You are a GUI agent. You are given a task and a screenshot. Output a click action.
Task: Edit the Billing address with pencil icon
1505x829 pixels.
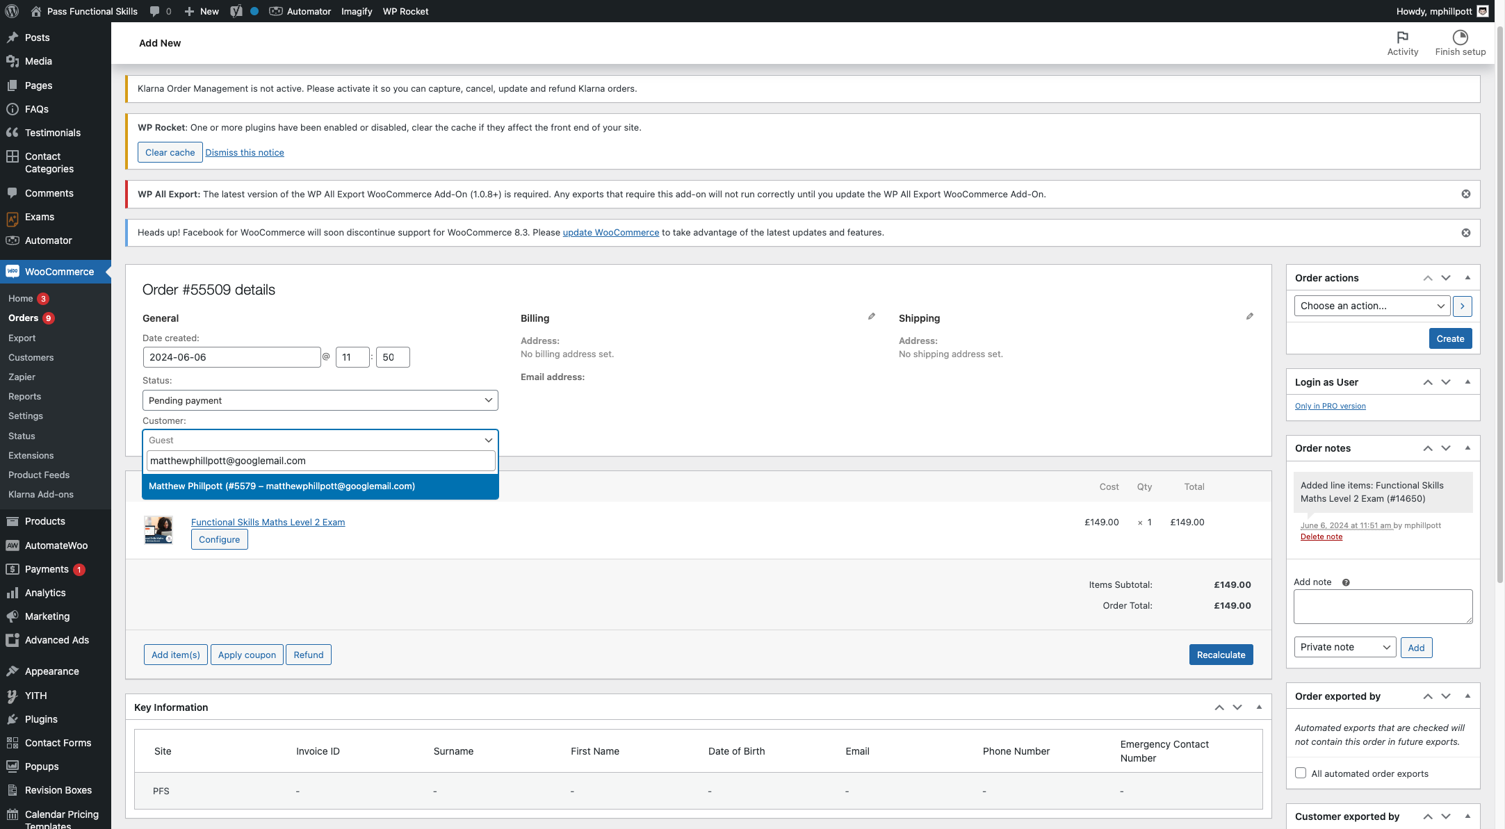point(871,316)
